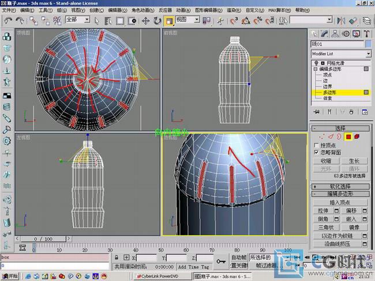Click the Edge selection triangle icon
The width and height of the screenshot is (375, 281).
pyautogui.click(x=331, y=137)
